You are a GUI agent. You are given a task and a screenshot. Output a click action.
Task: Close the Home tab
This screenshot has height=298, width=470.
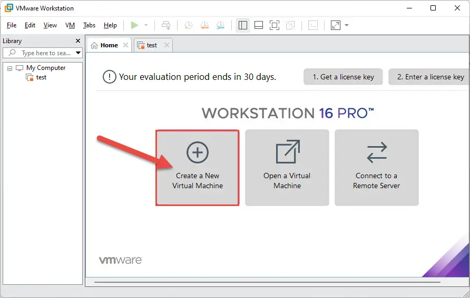tap(125, 45)
